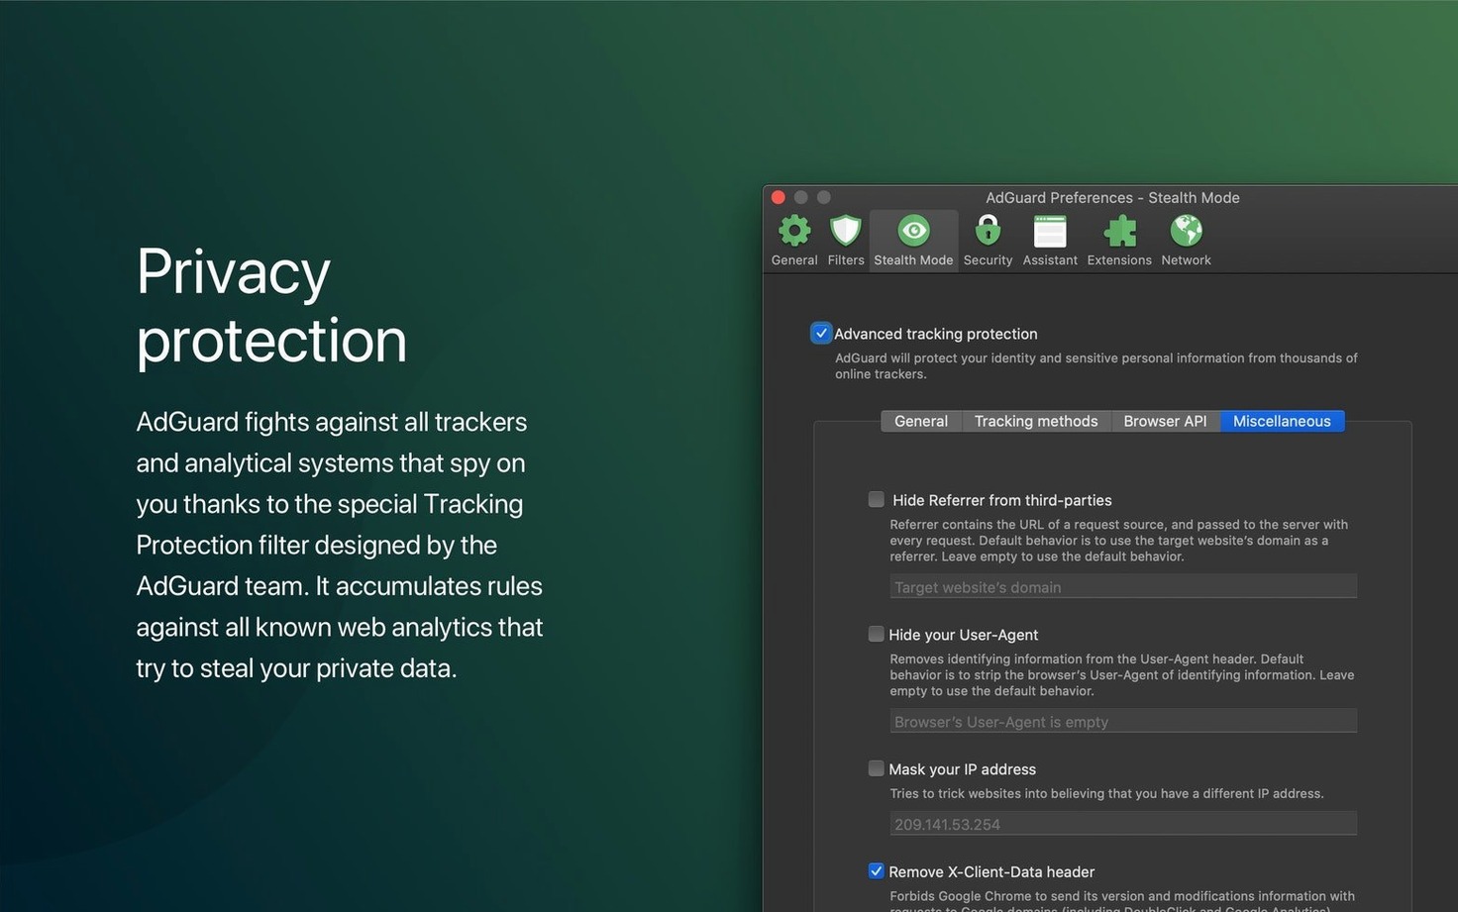Enable Hide your User-Agent checkbox

point(876,634)
